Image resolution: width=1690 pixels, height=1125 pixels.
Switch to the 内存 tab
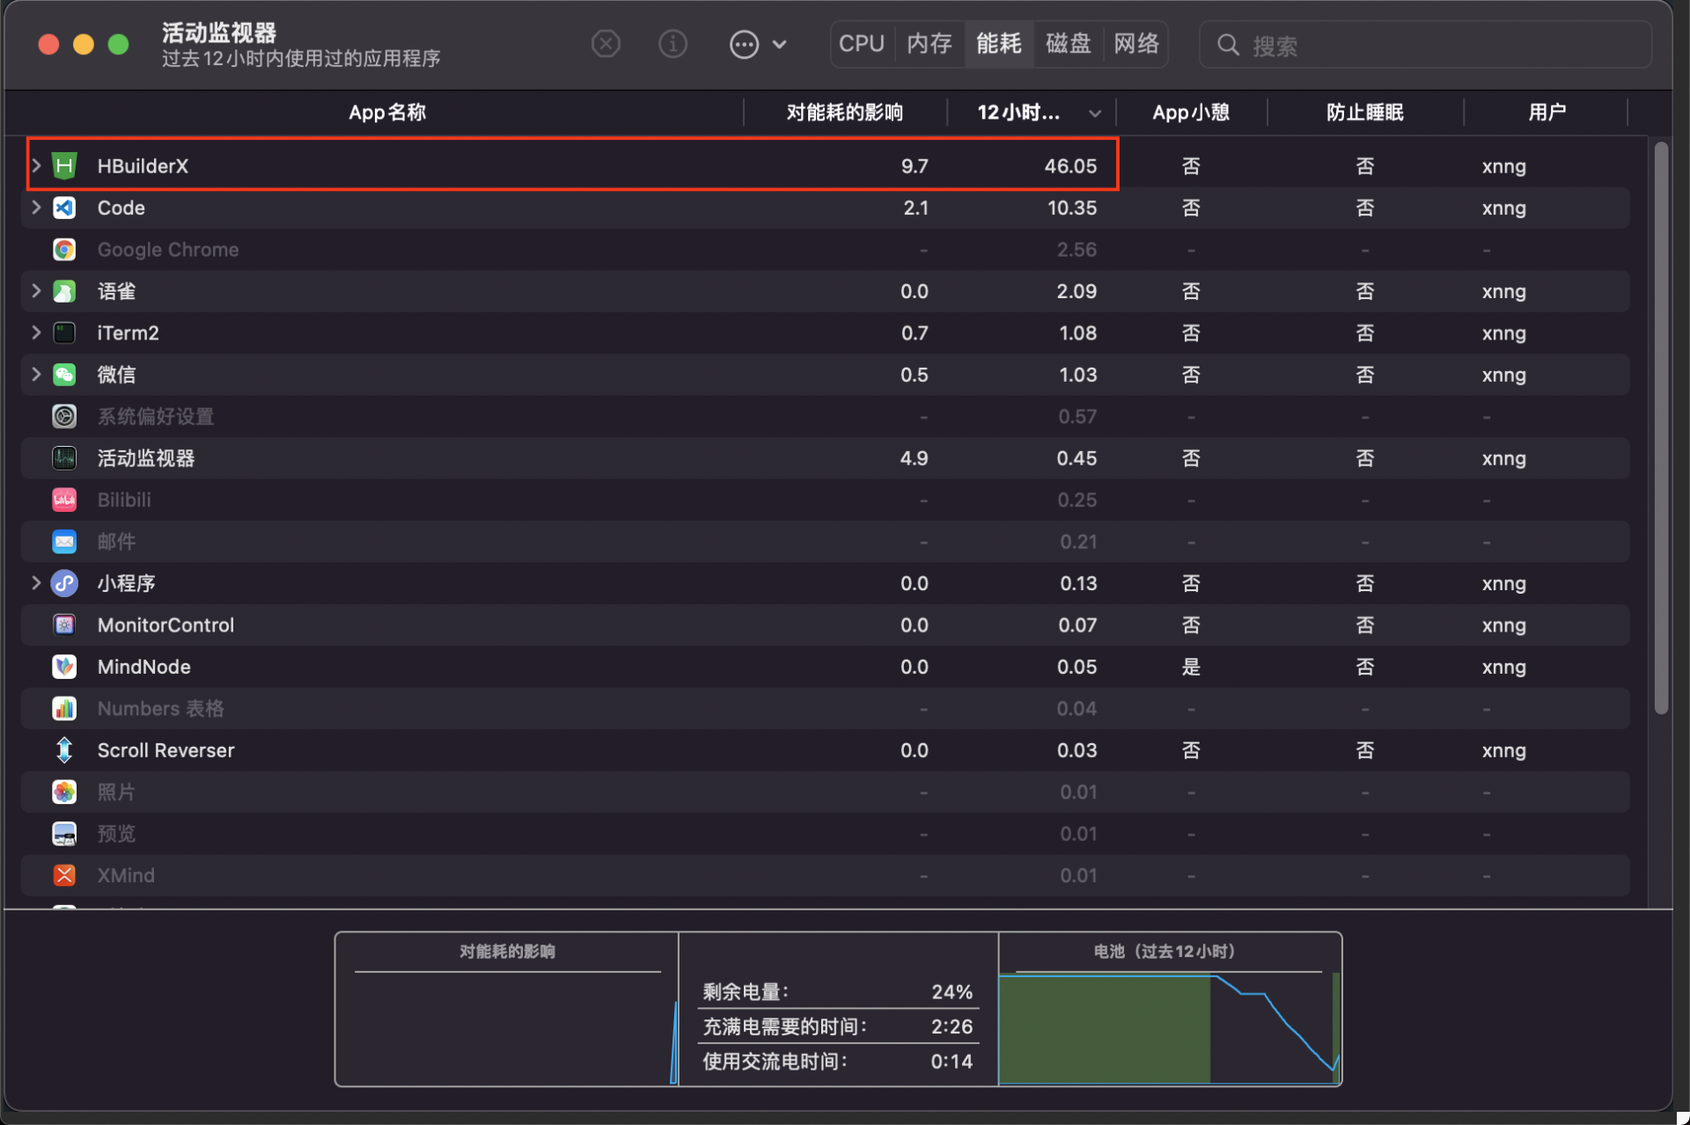(x=929, y=44)
